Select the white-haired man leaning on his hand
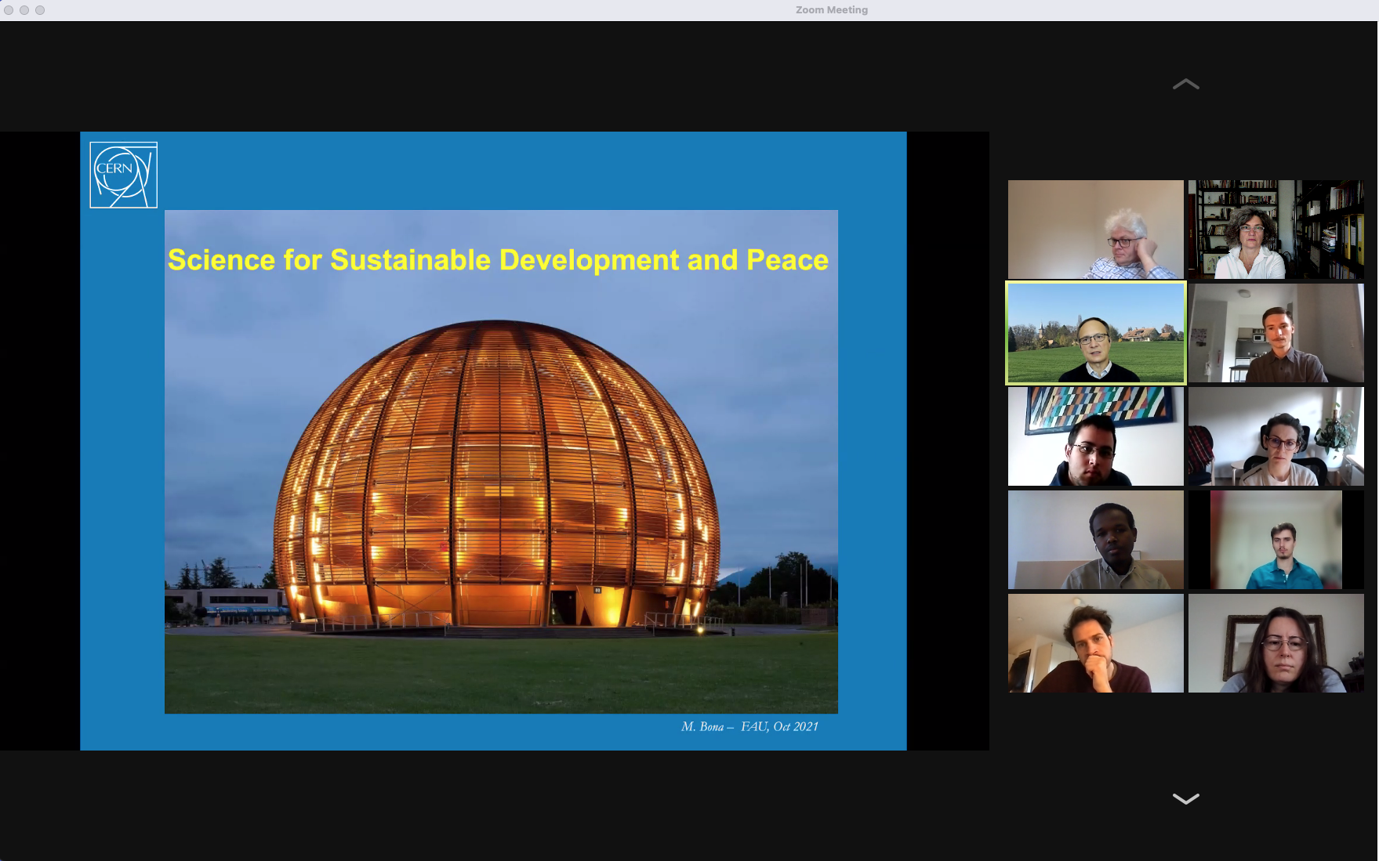Screen dimensions: 1379x861 coord(1096,230)
